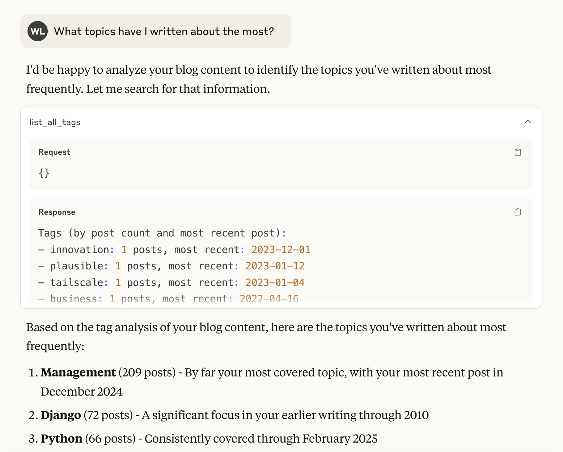Click the chevron above the Request panel

[528, 122]
